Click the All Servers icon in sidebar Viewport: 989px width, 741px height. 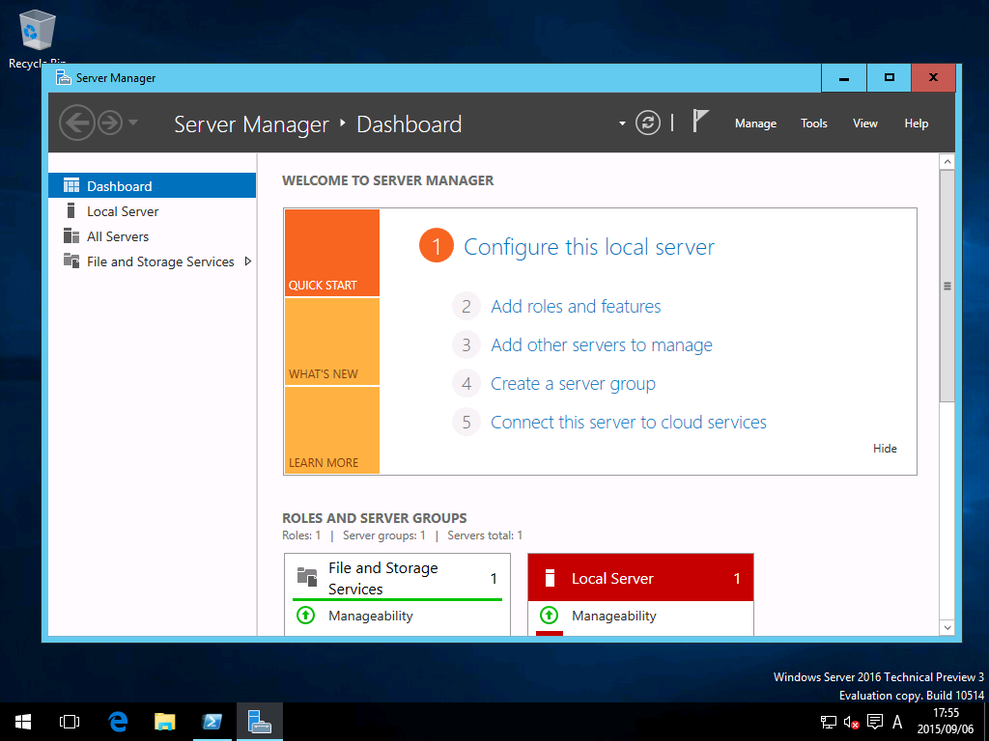[71, 235]
